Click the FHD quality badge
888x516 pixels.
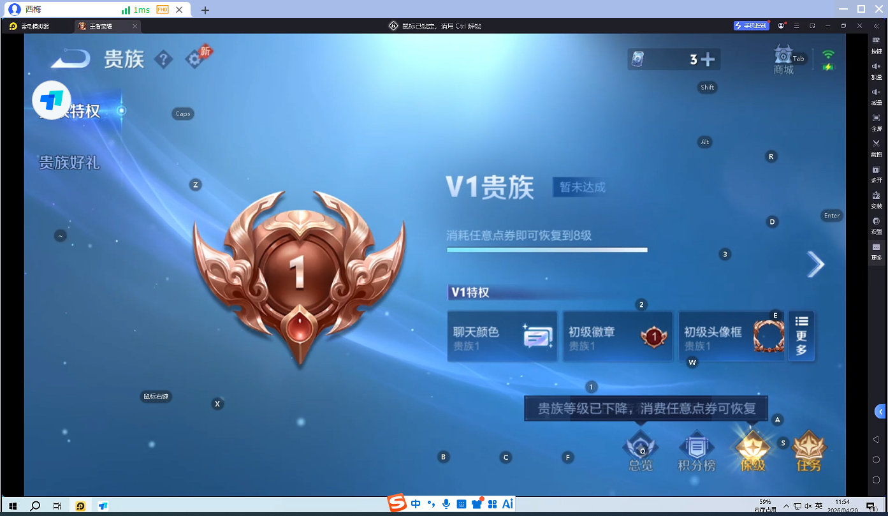(x=163, y=10)
